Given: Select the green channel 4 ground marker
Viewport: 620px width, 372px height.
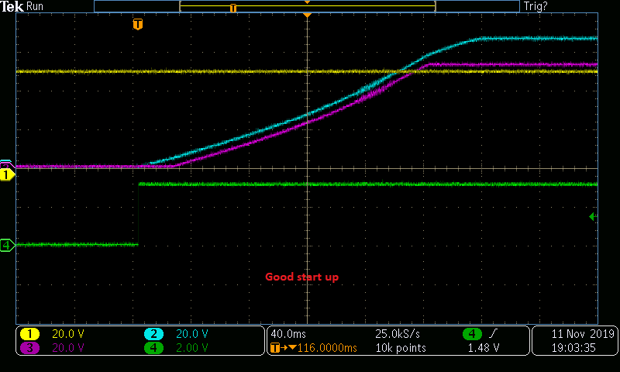Looking at the screenshot, I should coord(7,245).
